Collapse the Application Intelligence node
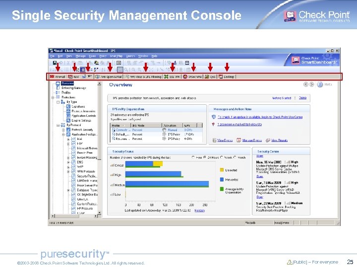 63,134
